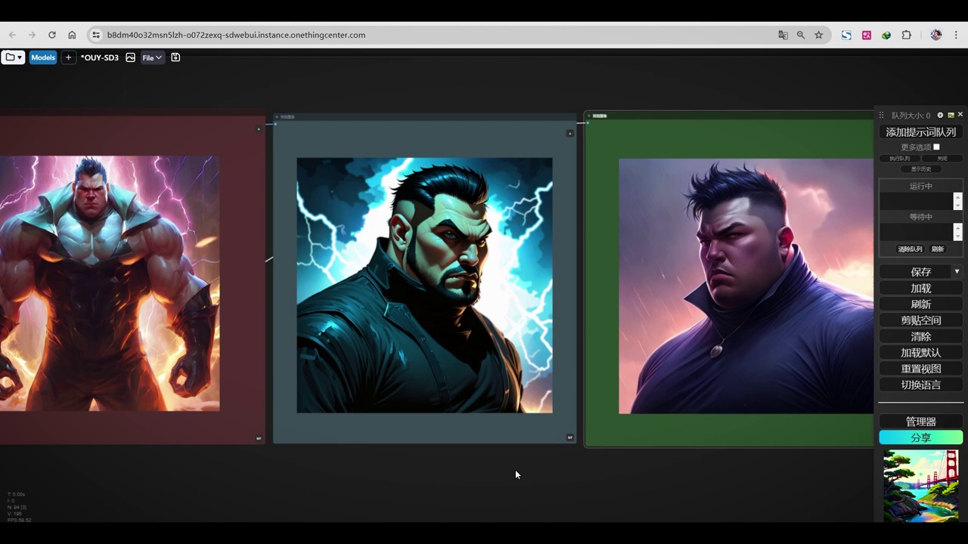The width and height of the screenshot is (968, 544).
Task: Click the 执行队列 button
Action: (x=899, y=159)
